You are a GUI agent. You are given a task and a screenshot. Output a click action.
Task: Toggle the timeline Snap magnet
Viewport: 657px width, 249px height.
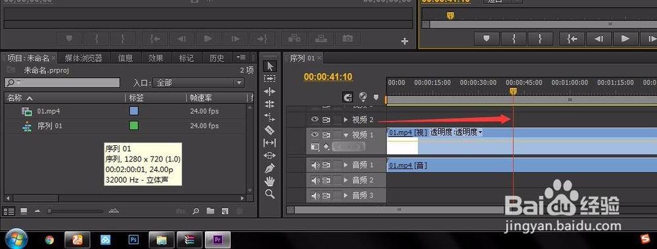click(348, 97)
